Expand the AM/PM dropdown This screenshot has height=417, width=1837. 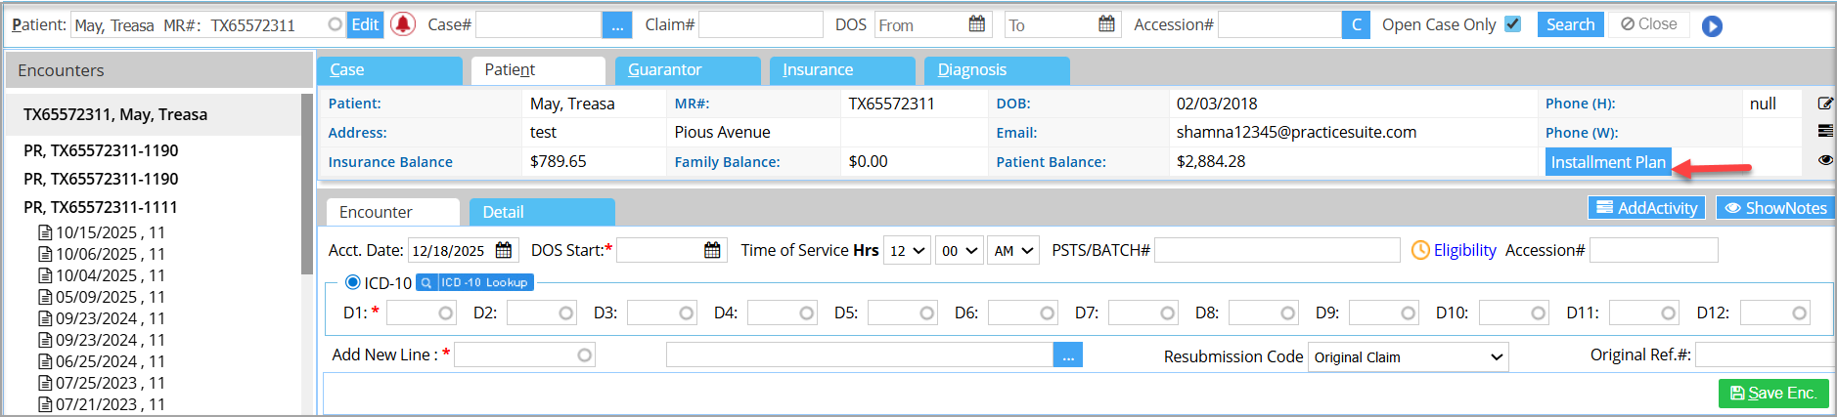tap(1012, 251)
